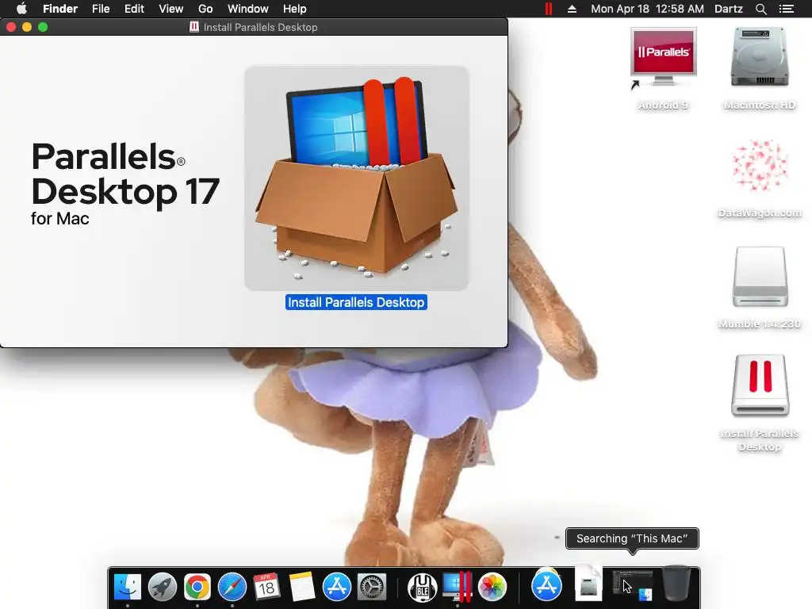Open the Edit menu
This screenshot has height=609, width=812.
134,9
